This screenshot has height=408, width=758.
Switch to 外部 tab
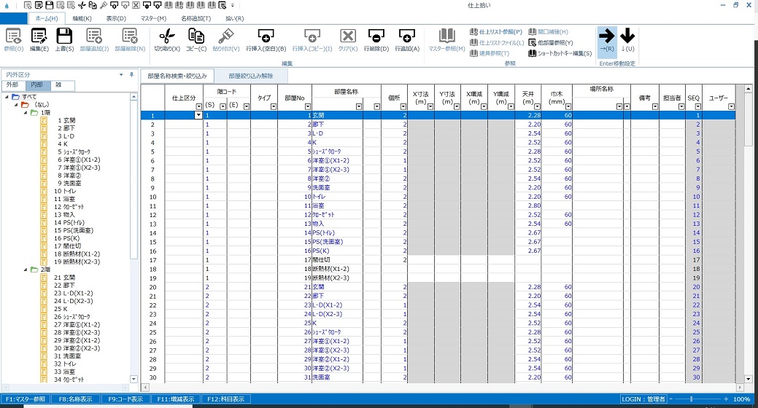[x=12, y=85]
